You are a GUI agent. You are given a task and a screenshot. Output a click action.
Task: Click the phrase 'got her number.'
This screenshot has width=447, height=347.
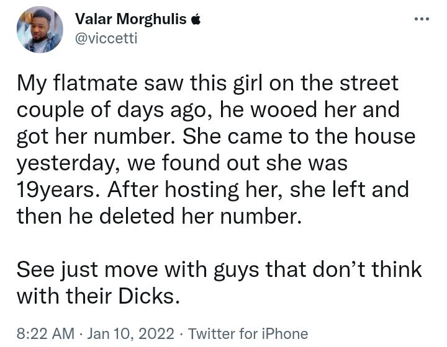[96, 136]
